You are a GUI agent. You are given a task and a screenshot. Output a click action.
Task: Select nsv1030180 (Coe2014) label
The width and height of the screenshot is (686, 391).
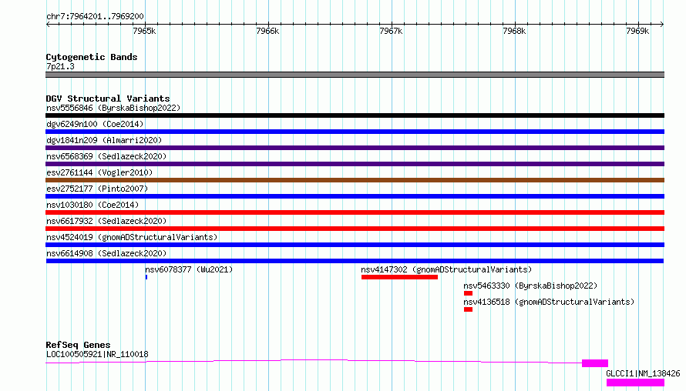click(92, 205)
